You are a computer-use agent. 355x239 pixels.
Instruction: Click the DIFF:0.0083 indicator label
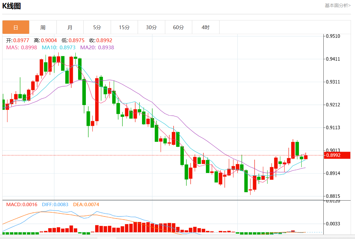[x=55, y=205]
